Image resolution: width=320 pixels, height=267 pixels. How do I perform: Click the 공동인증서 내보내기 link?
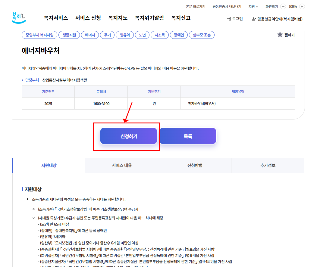click(227, 6)
